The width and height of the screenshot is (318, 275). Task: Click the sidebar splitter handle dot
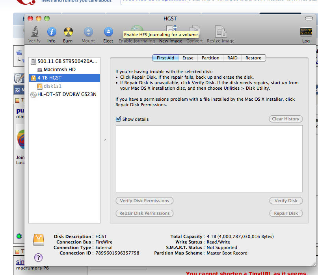105,140
